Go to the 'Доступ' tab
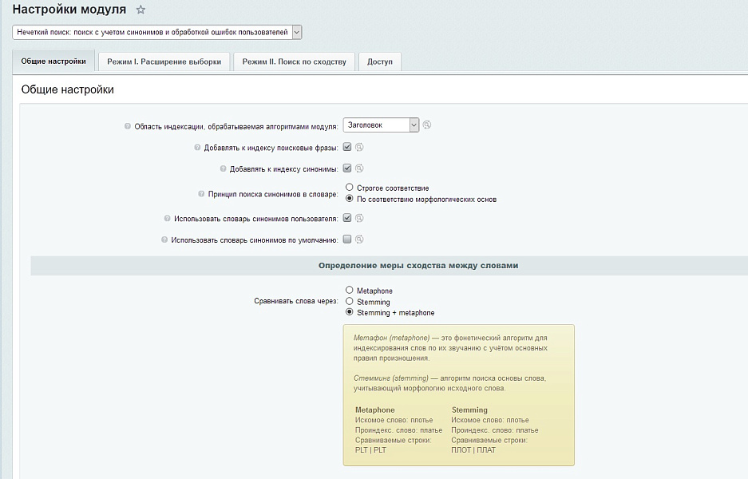The height and width of the screenshot is (479, 748). point(380,62)
